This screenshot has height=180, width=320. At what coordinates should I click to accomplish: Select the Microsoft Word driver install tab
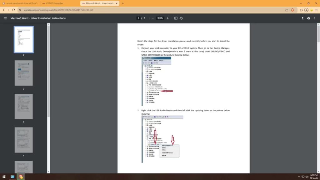click(97, 3)
